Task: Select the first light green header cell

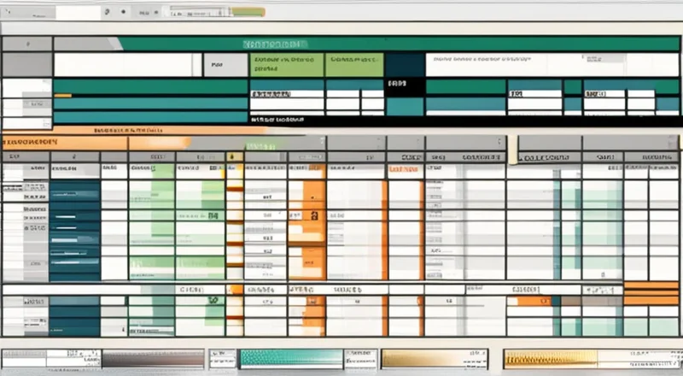Action: pos(287,65)
